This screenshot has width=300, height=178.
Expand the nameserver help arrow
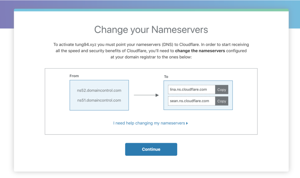tap(187, 123)
